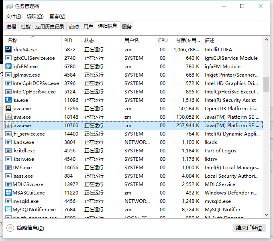Click the JetBrains icon of java.exe PID 17296
Viewport: 273px width, 241px height.
click(x=8, y=108)
